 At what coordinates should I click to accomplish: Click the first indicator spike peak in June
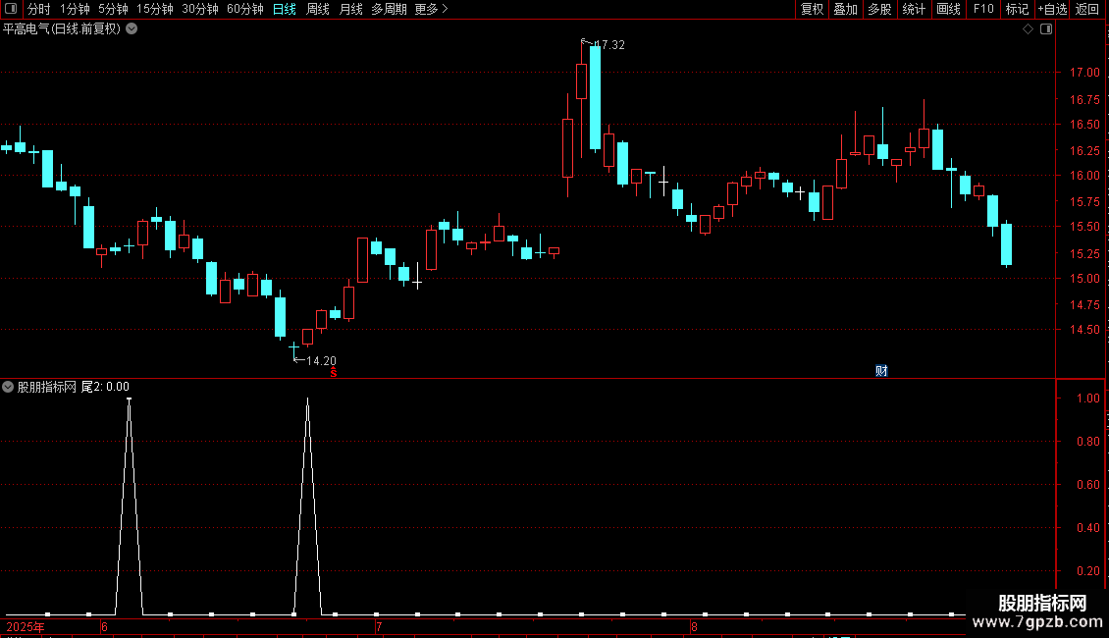(129, 399)
